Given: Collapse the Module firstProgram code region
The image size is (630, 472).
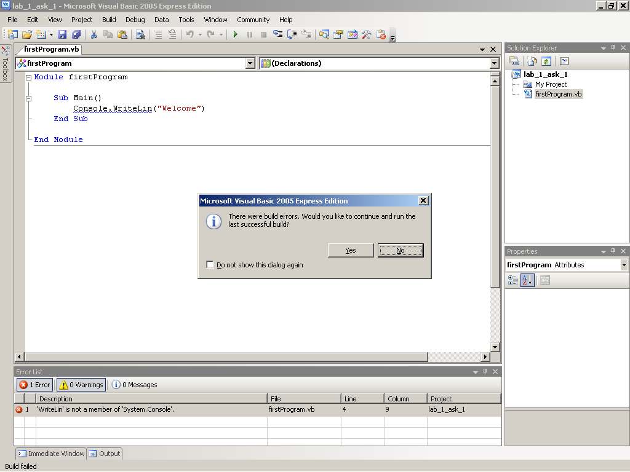Looking at the screenshot, I should click(28, 77).
